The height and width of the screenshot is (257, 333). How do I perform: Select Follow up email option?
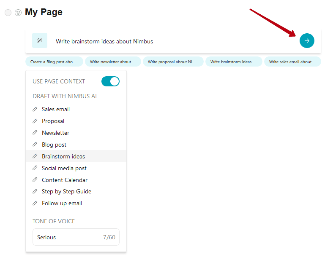(x=76, y=203)
